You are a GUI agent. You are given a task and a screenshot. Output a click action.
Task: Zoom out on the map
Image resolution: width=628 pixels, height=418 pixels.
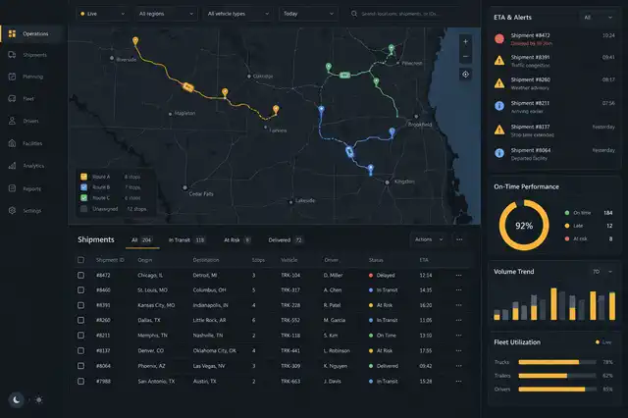(465, 57)
